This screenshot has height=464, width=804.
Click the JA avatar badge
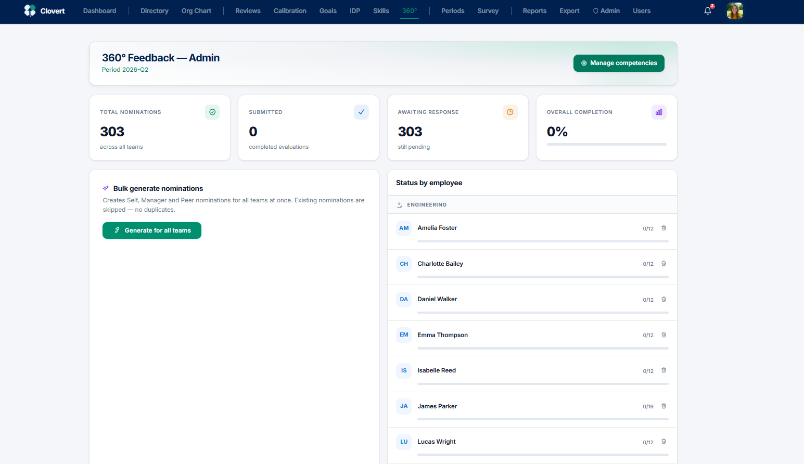tap(404, 406)
